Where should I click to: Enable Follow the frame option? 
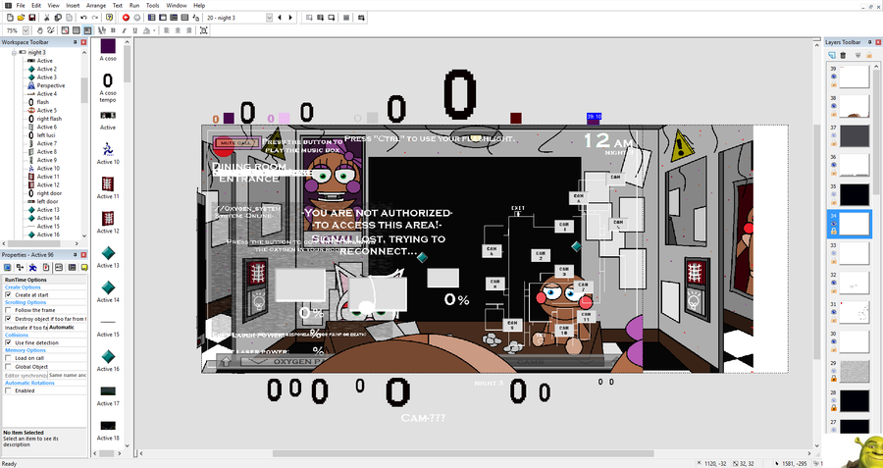pyautogui.click(x=8, y=310)
